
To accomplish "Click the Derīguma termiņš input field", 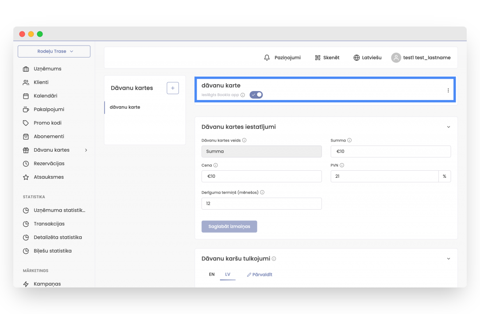I will pyautogui.click(x=261, y=203).
